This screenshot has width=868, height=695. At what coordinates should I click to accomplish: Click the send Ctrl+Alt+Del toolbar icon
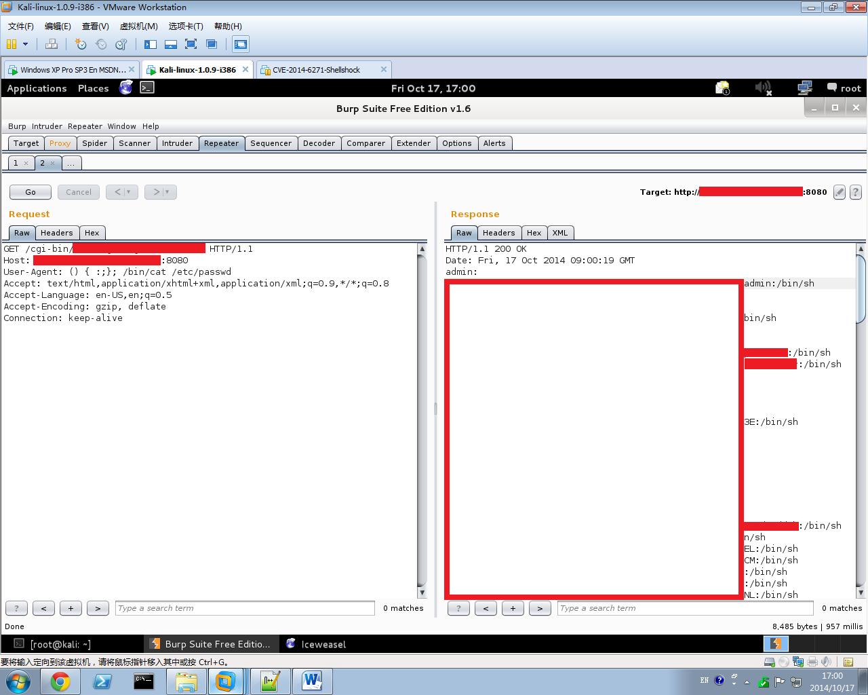(x=52, y=44)
